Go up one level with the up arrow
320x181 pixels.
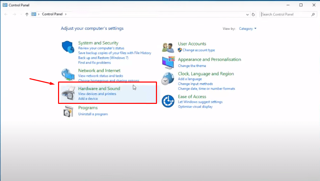click(x=27, y=14)
